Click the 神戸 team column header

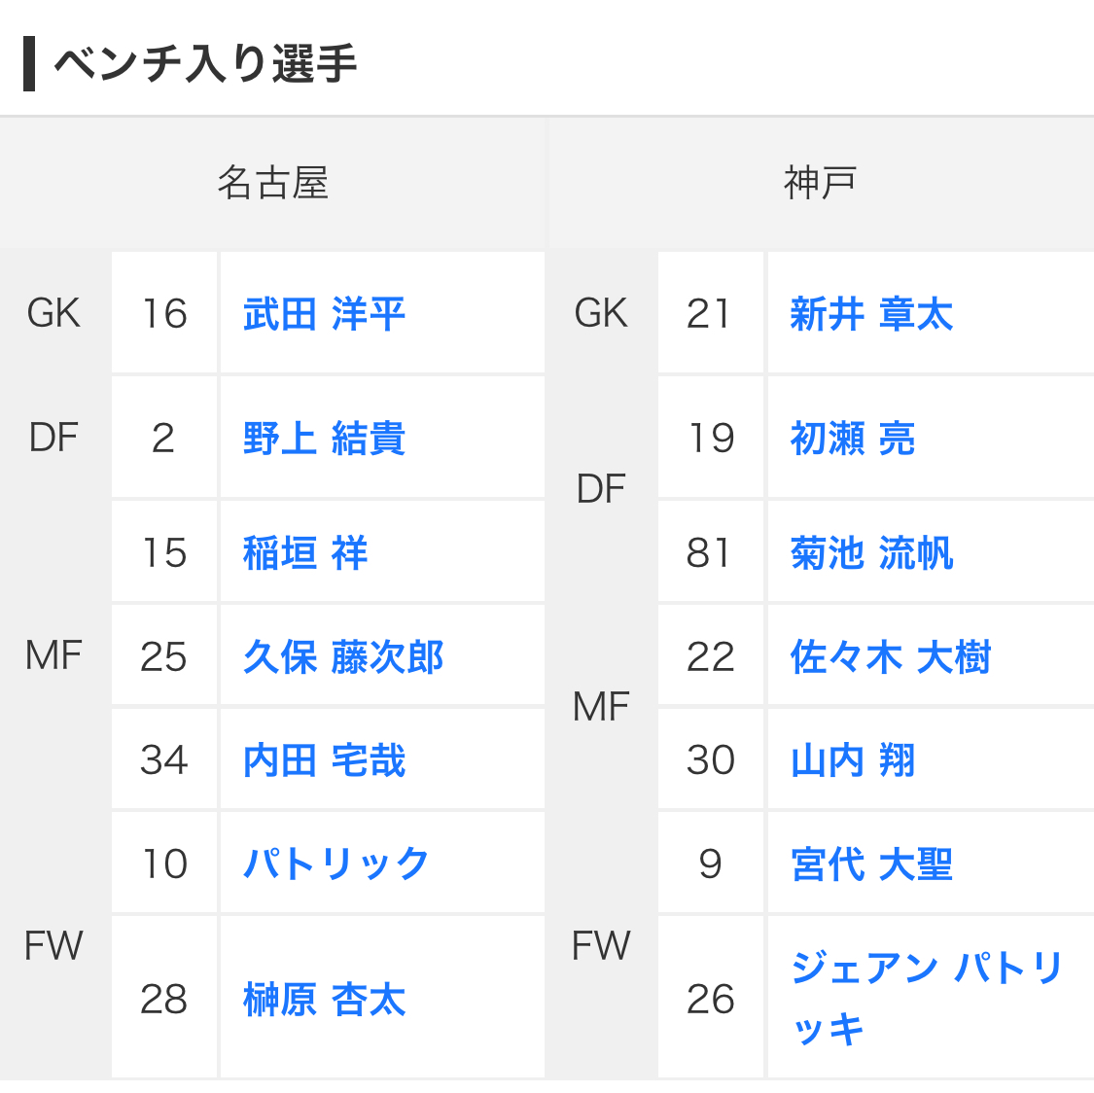821,183
